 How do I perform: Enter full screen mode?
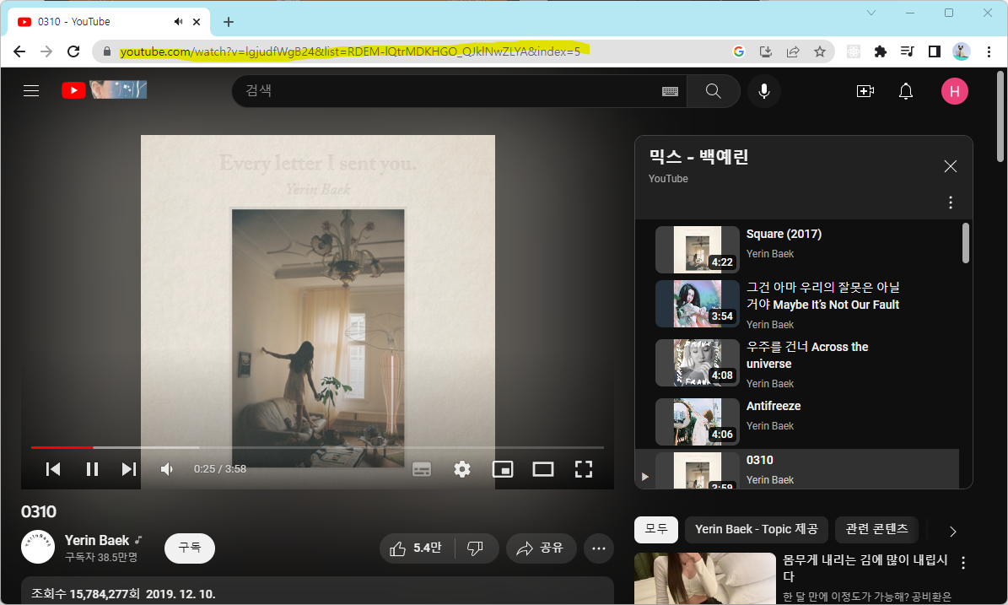click(584, 469)
